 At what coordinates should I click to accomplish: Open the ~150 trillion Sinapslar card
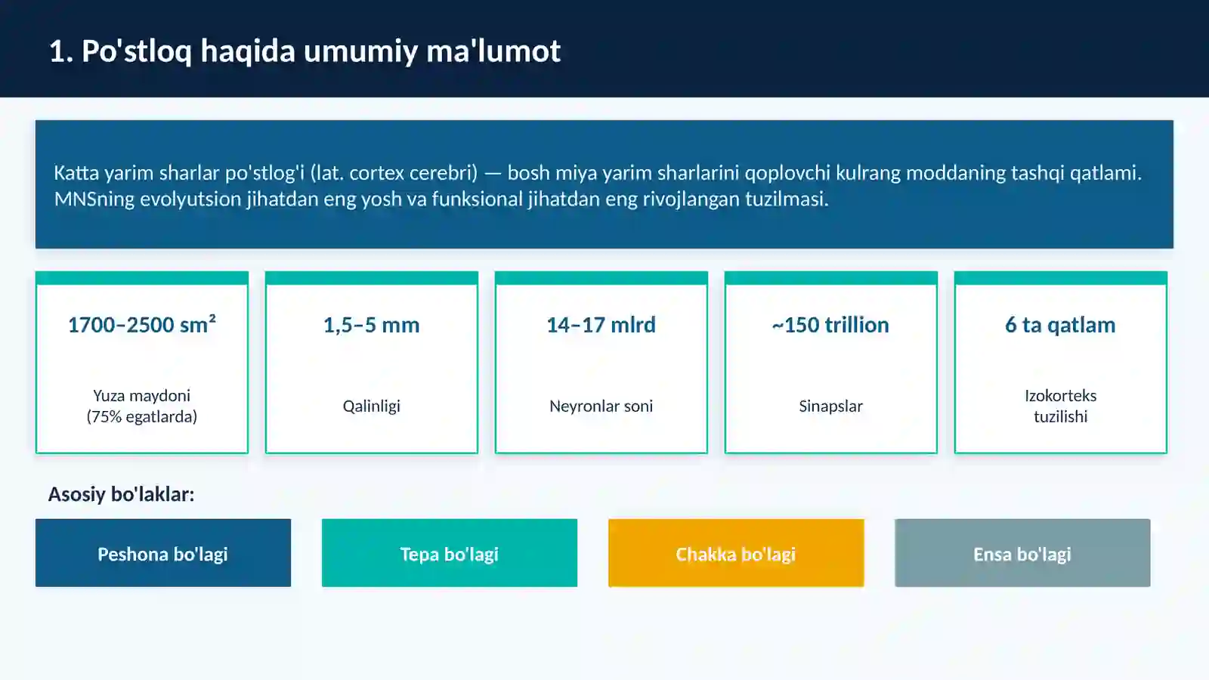point(831,363)
